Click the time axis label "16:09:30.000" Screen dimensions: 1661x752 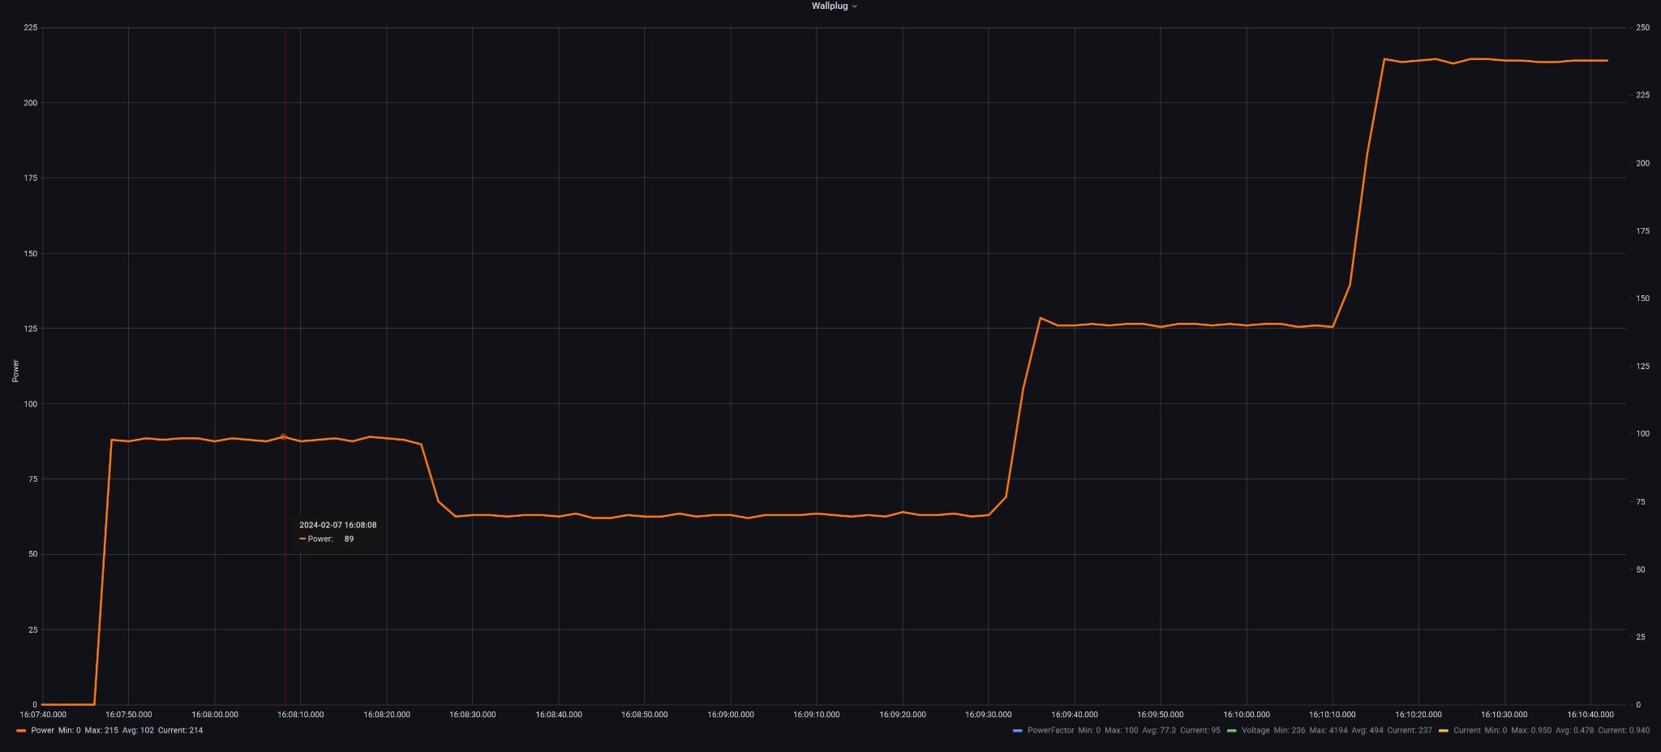[989, 715]
